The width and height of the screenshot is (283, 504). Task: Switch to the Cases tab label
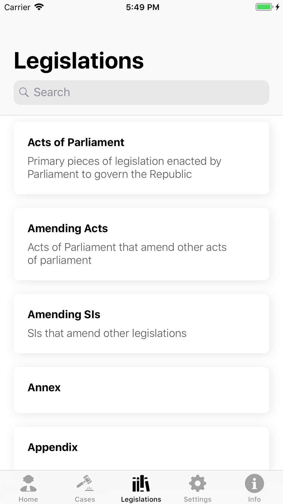[x=85, y=499]
